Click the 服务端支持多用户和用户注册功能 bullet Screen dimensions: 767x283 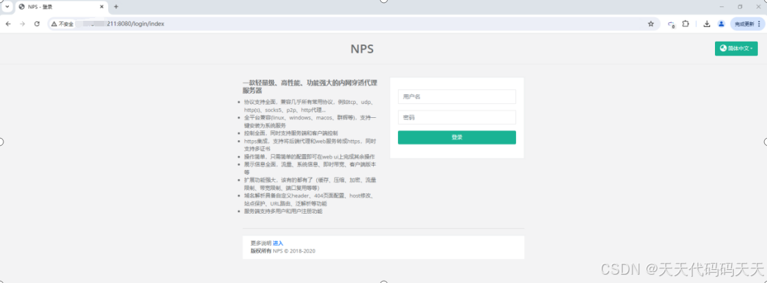(x=283, y=212)
